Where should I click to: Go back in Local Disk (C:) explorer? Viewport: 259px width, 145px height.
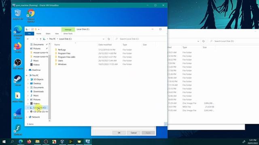point(28,39)
